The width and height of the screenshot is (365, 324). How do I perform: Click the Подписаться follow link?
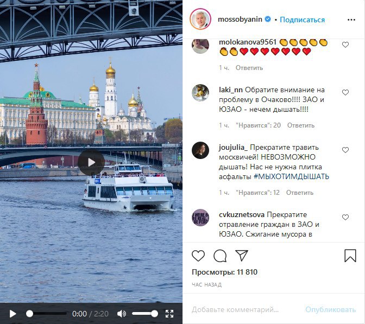pyautogui.click(x=302, y=20)
